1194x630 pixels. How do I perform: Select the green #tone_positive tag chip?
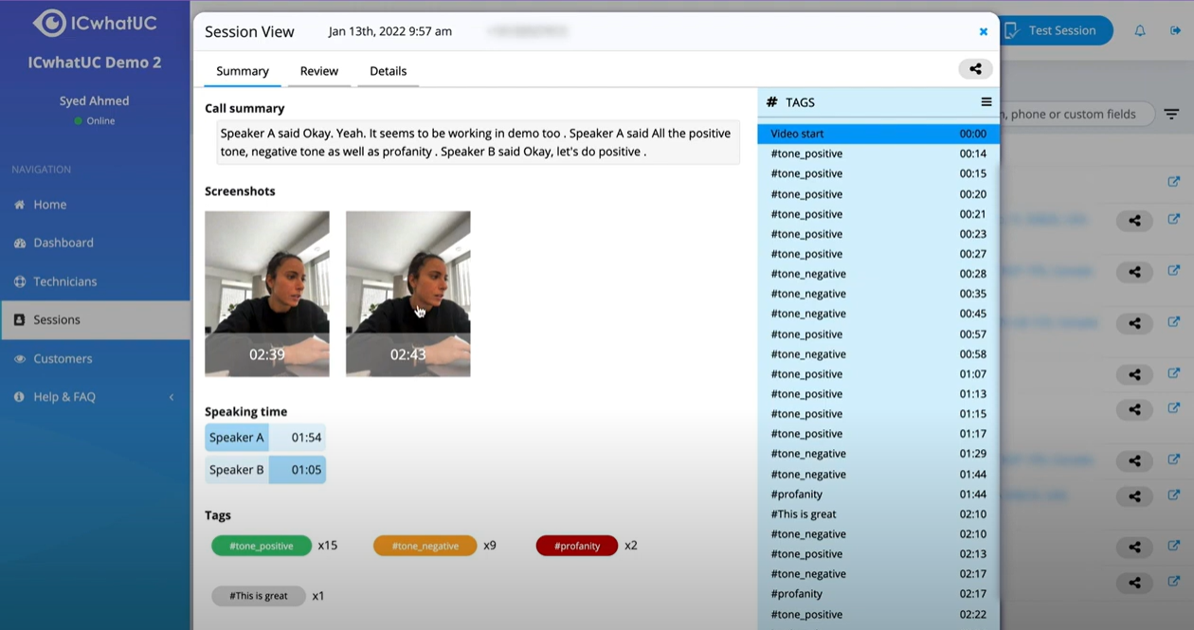point(262,545)
